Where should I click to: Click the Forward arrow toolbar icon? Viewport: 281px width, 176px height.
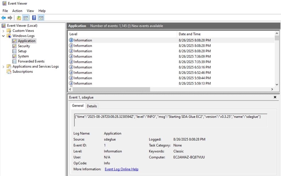[x=10, y=18]
